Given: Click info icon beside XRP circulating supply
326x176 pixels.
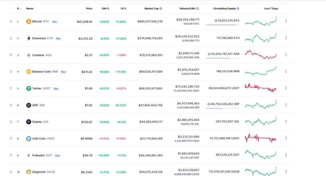Looking at the screenshot, I should click(209, 104).
